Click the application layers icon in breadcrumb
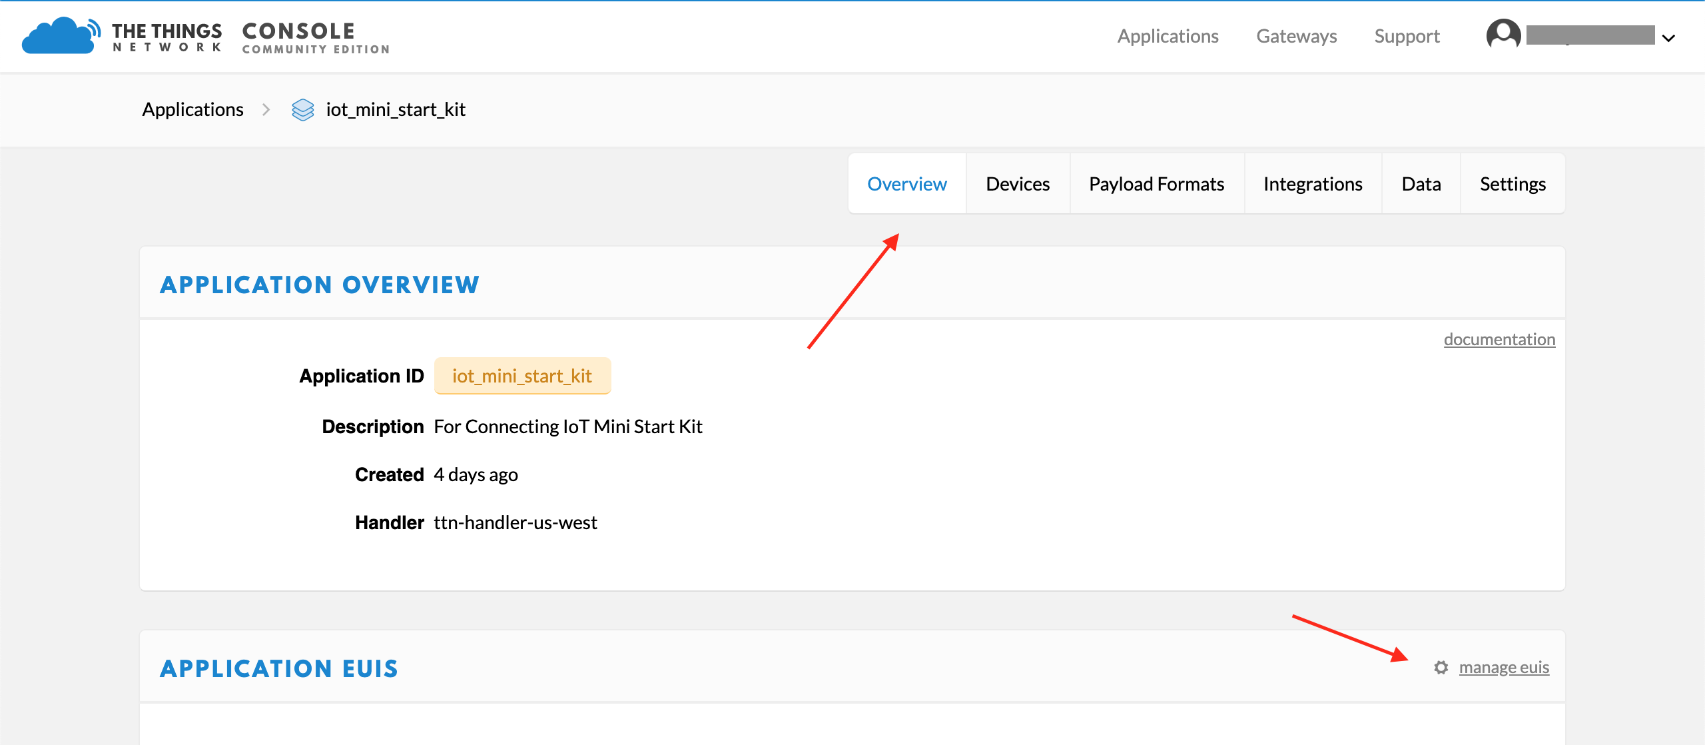1705x745 pixels. click(x=303, y=110)
